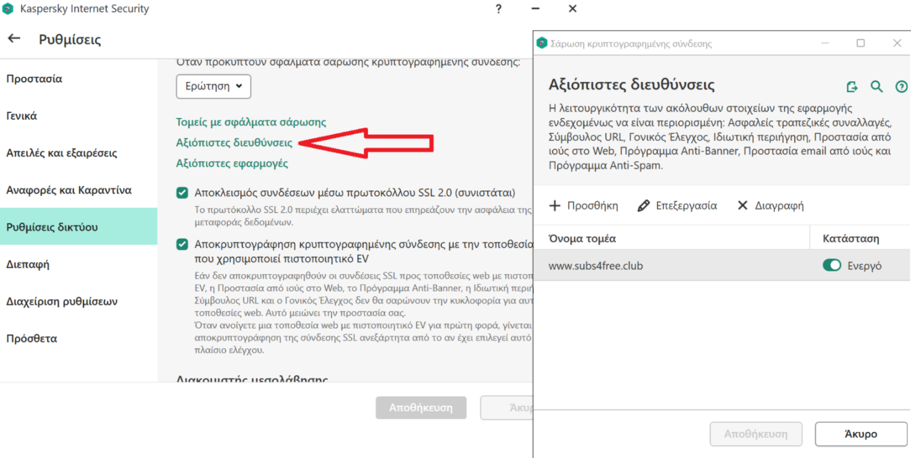
Task: Toggle the Ενεργό switch for www.subs4free.club
Action: pyautogui.click(x=832, y=265)
